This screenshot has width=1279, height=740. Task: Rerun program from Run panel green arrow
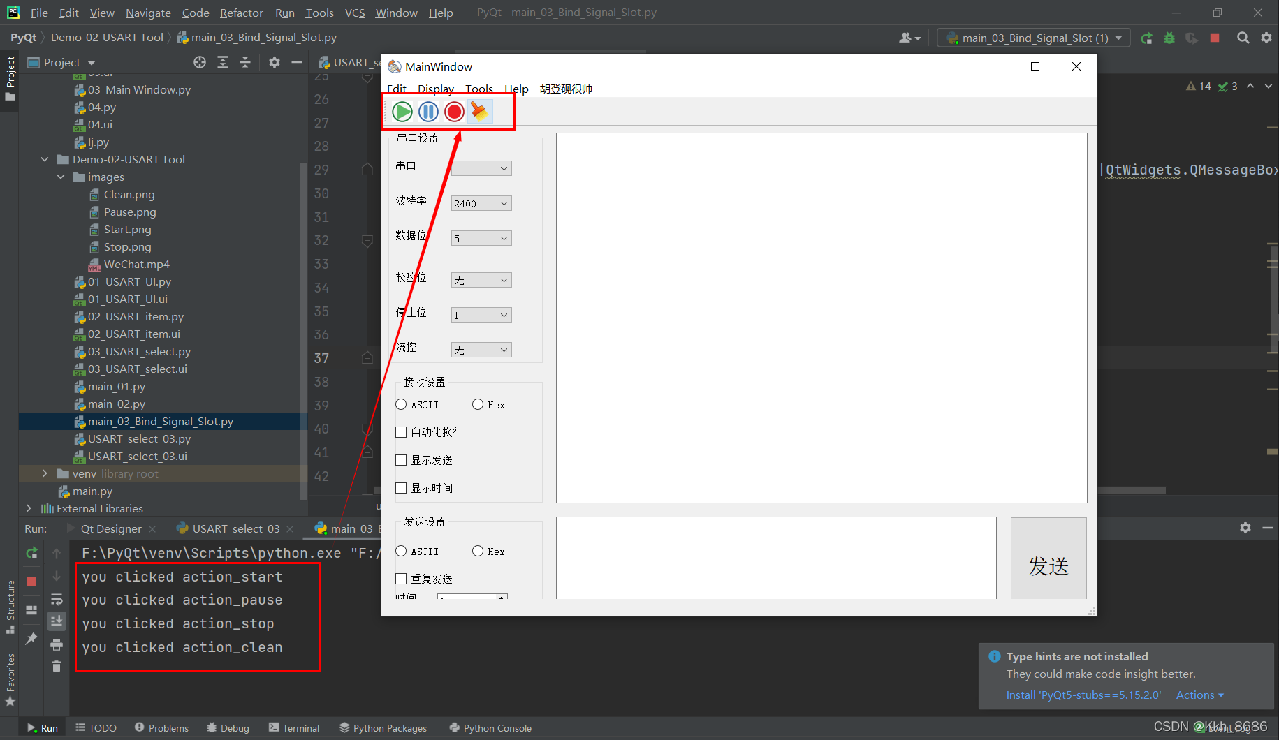click(31, 553)
